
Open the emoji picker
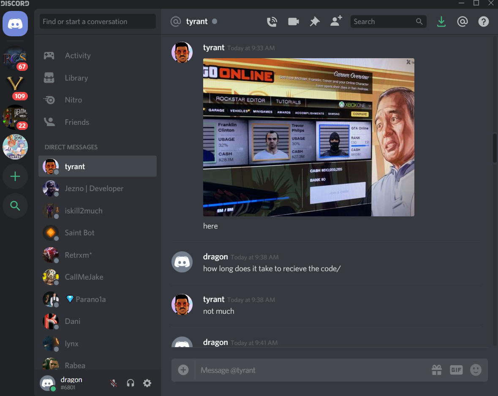tap(476, 370)
